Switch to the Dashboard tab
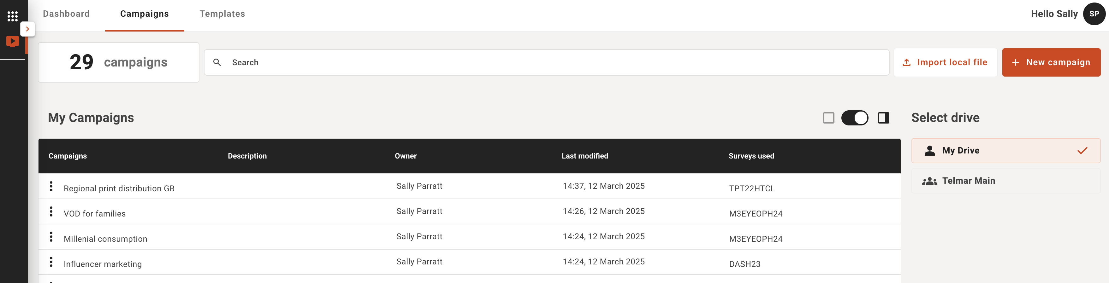This screenshot has height=283, width=1109. point(66,14)
